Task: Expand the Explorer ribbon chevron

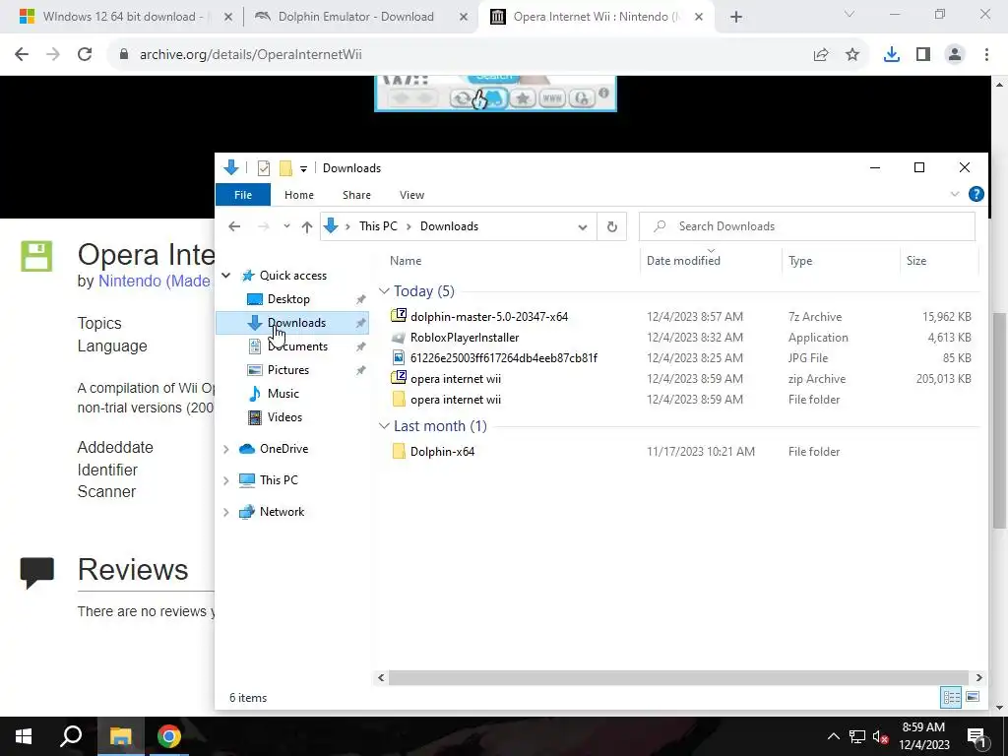Action: pos(955,194)
